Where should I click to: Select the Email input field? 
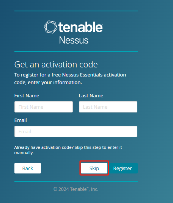click(x=76, y=131)
